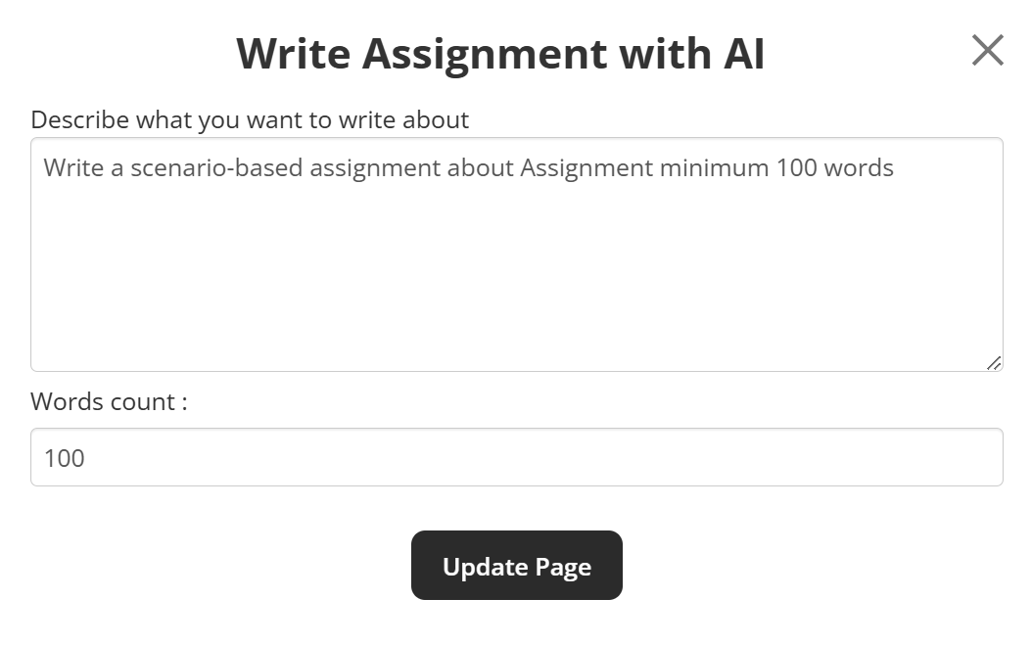This screenshot has width=1032, height=645.
Task: Click the 'Write Assignment with AI' heading
Action: click(x=500, y=53)
